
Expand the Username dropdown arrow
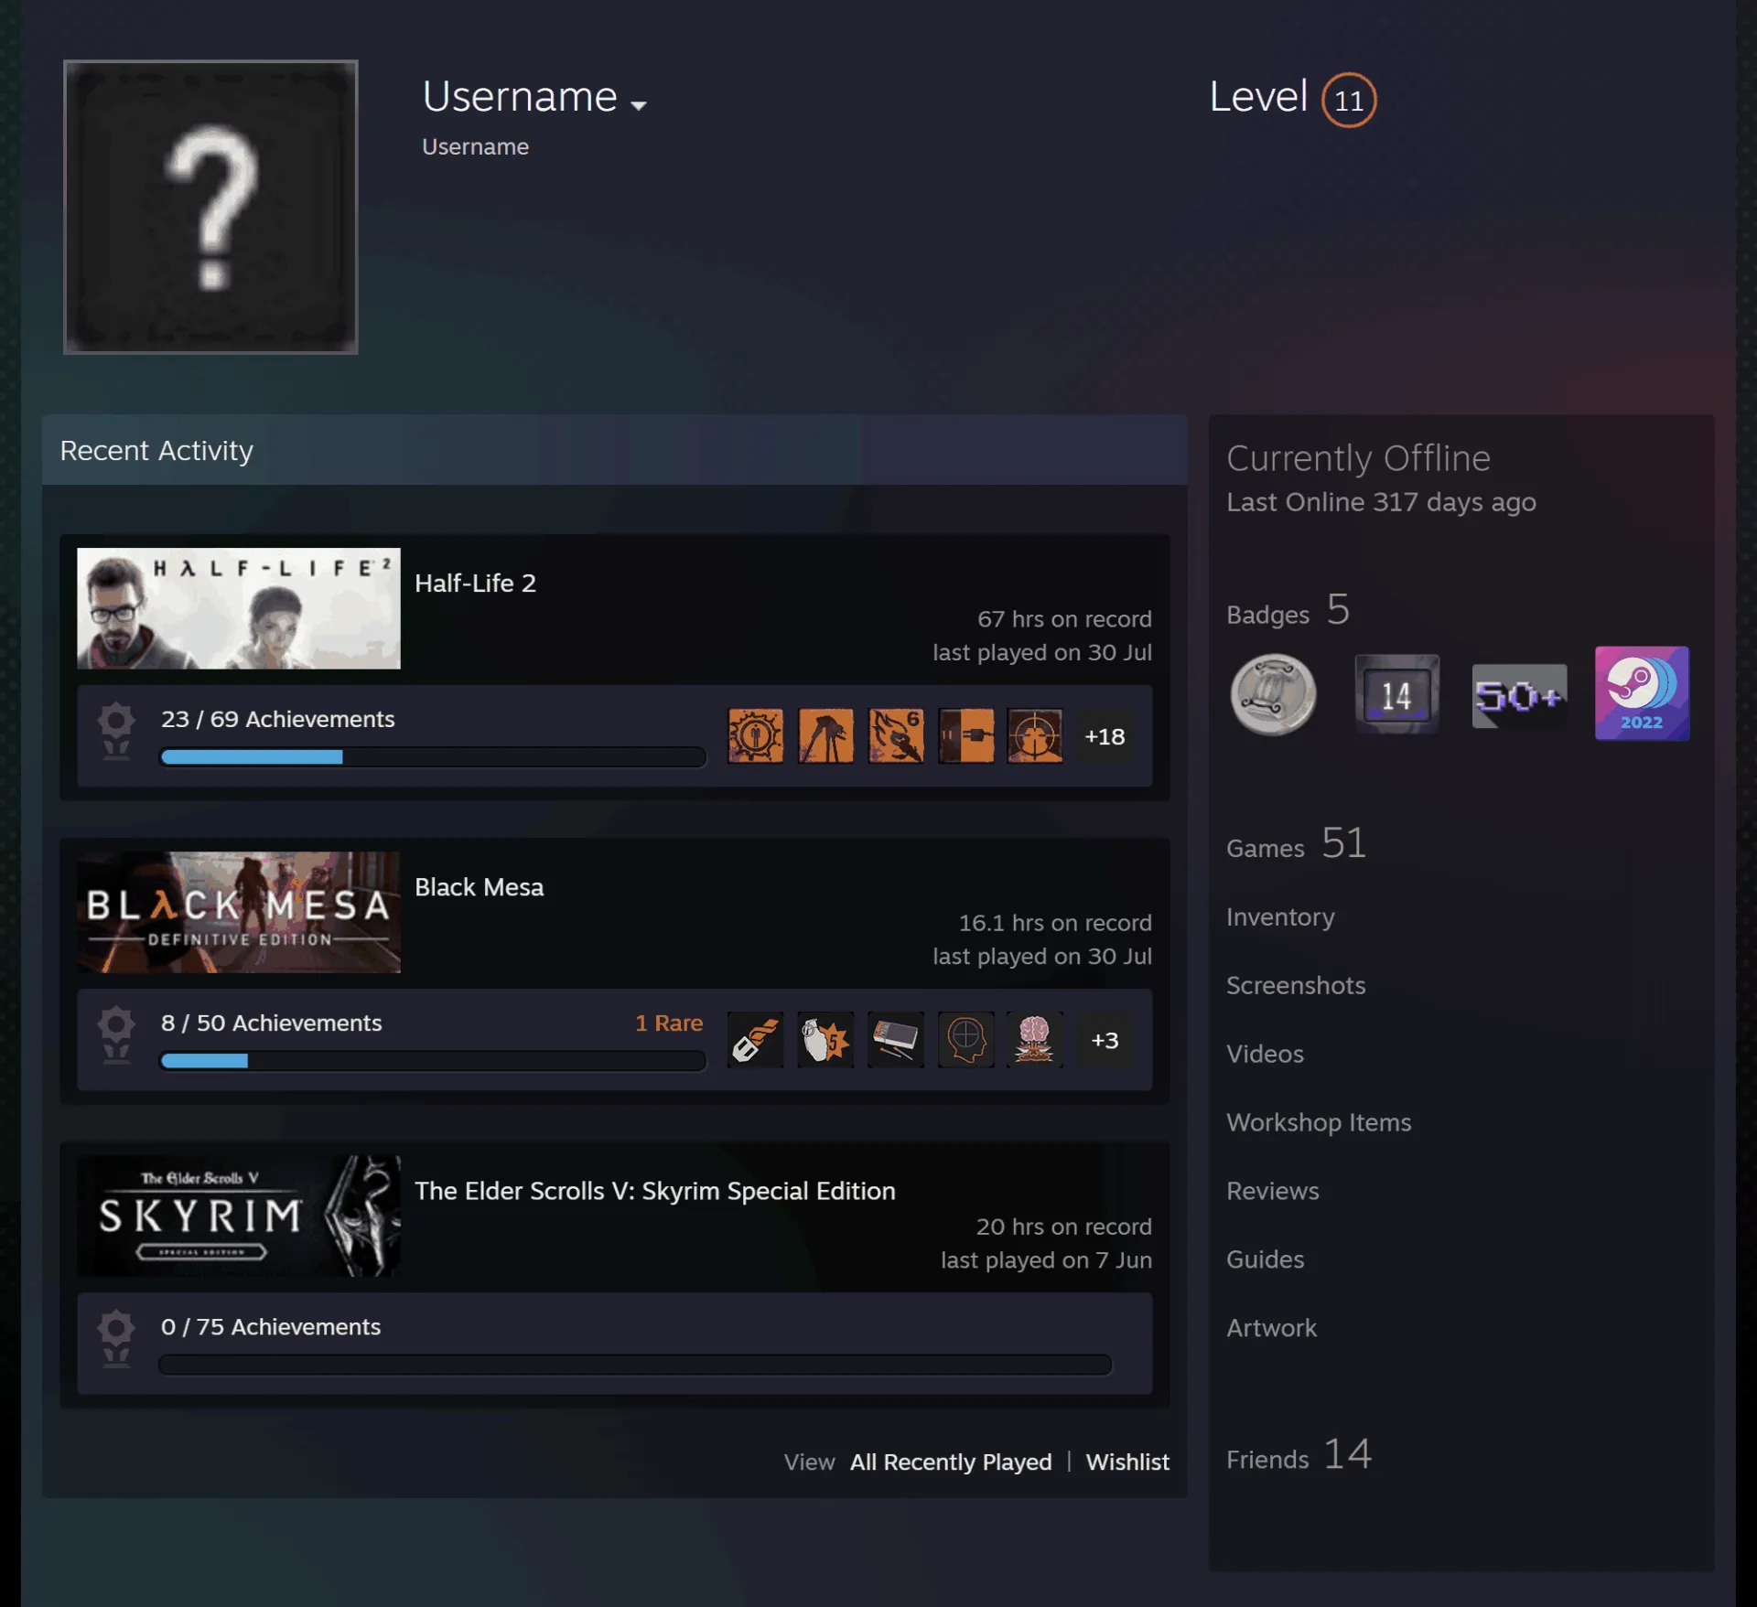639,105
